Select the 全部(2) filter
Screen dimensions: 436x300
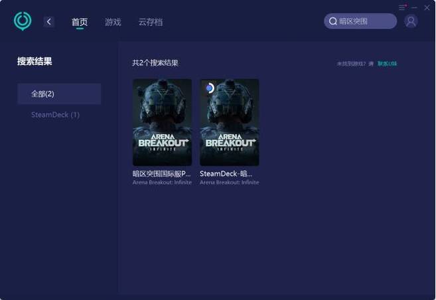(x=59, y=94)
